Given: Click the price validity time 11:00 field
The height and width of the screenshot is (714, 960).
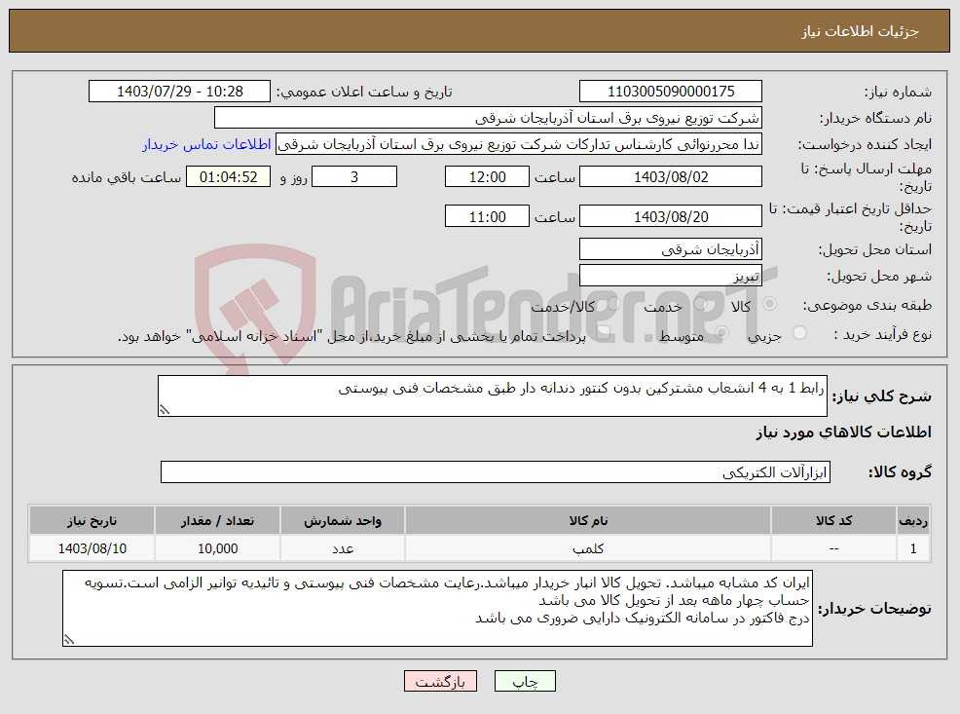Looking at the screenshot, I should (487, 217).
